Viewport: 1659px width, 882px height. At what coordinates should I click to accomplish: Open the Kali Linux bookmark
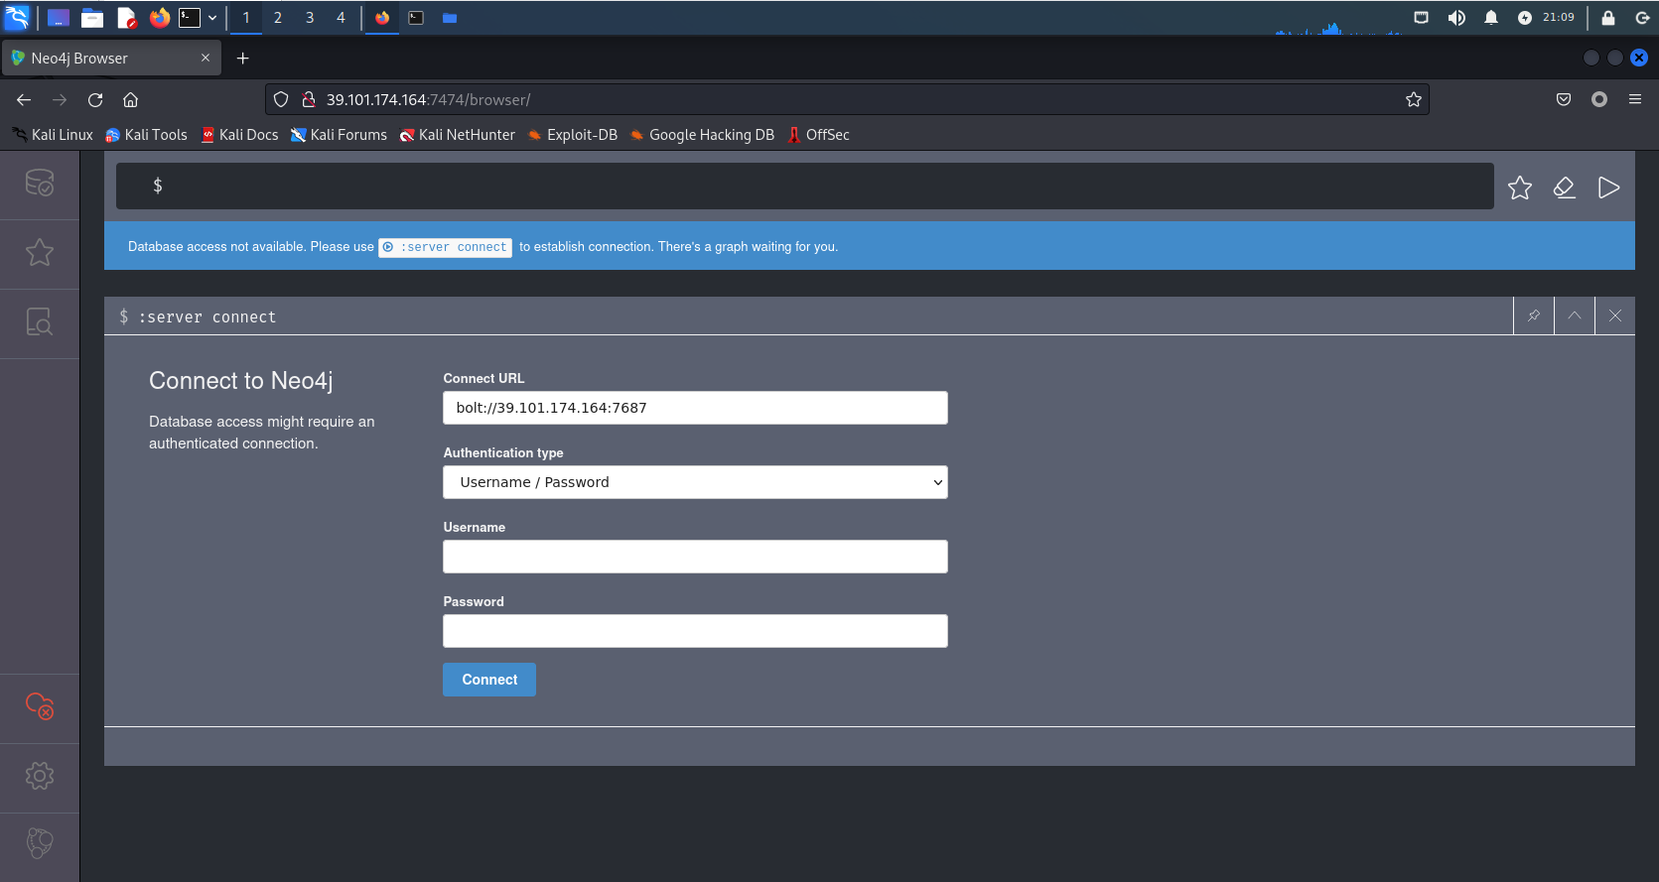[52, 135]
